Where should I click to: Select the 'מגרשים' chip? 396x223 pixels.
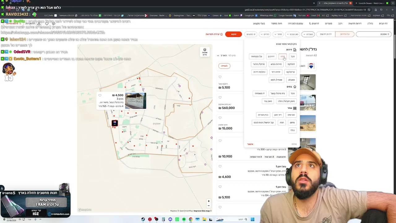(291, 115)
